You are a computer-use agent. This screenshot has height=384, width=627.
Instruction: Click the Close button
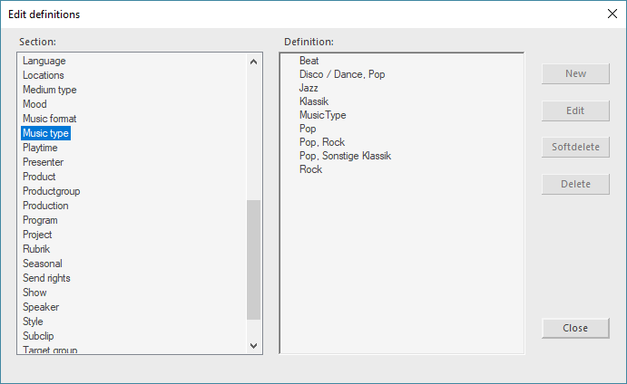575,328
